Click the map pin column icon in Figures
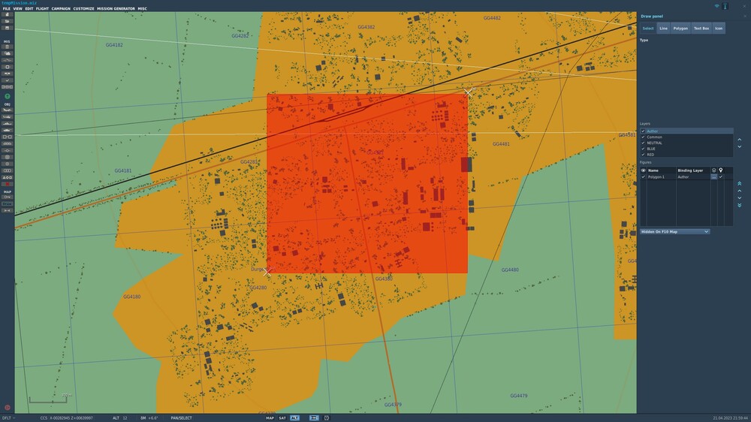 (x=721, y=170)
